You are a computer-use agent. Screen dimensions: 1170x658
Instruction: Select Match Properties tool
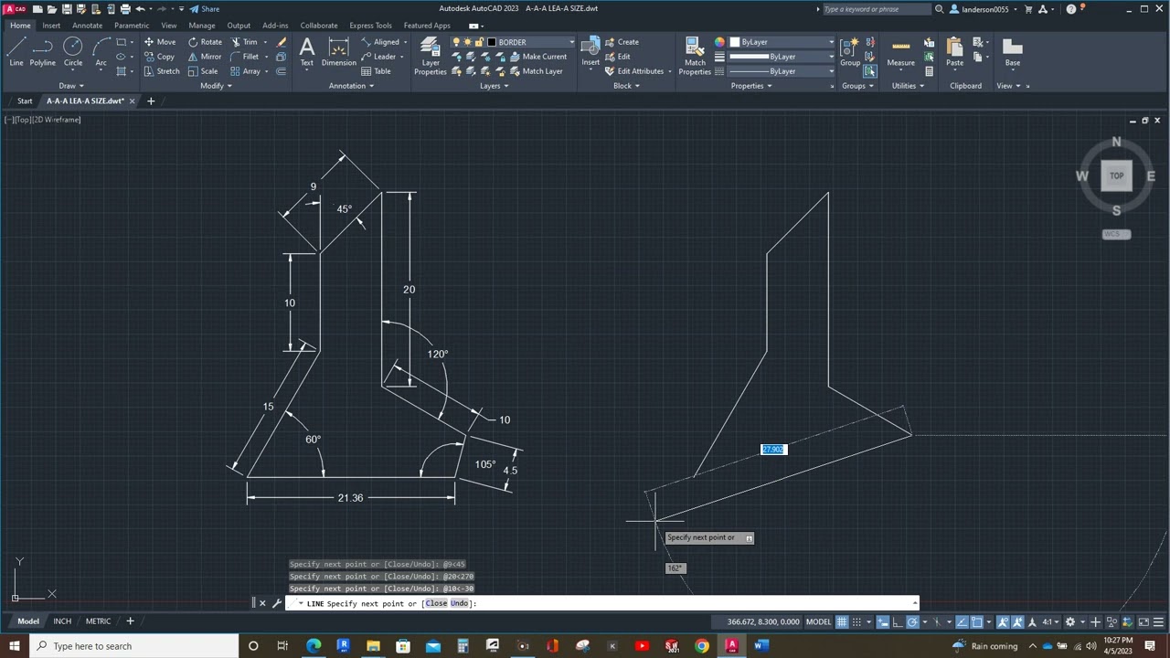[x=695, y=55]
